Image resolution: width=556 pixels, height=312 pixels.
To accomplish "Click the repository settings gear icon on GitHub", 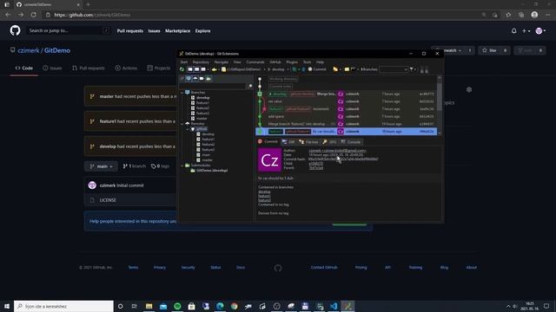I will pos(469,90).
